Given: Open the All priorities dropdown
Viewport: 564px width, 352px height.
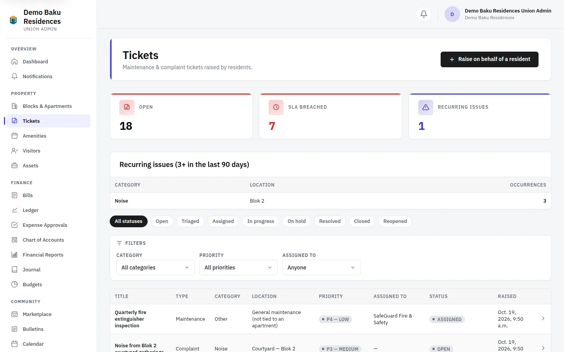Looking at the screenshot, I should coord(239,268).
